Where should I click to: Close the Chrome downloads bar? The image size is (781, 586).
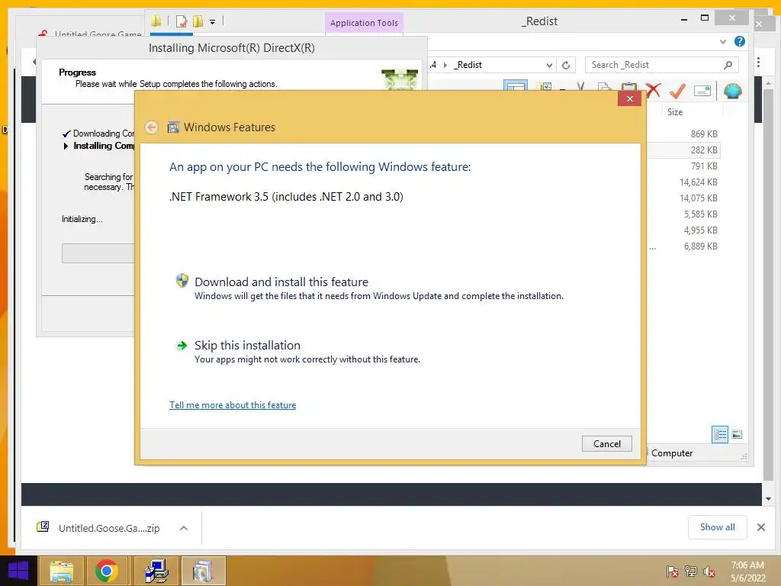coord(761,527)
